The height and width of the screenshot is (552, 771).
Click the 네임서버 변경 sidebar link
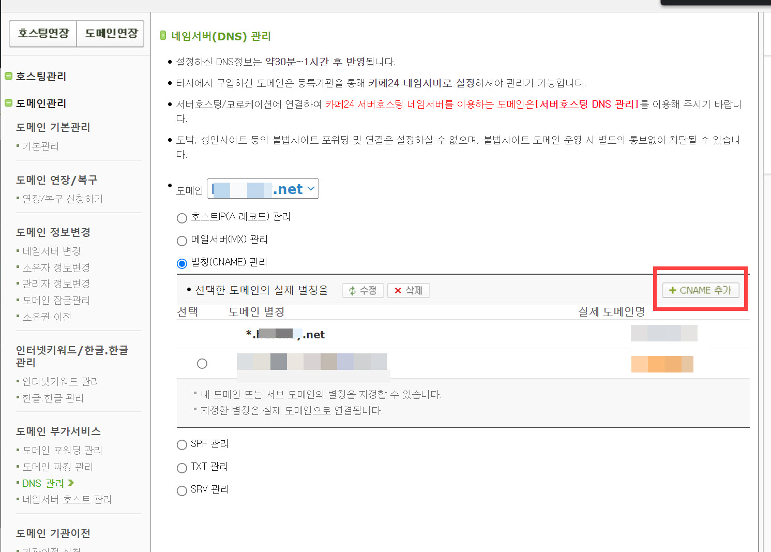(x=51, y=251)
